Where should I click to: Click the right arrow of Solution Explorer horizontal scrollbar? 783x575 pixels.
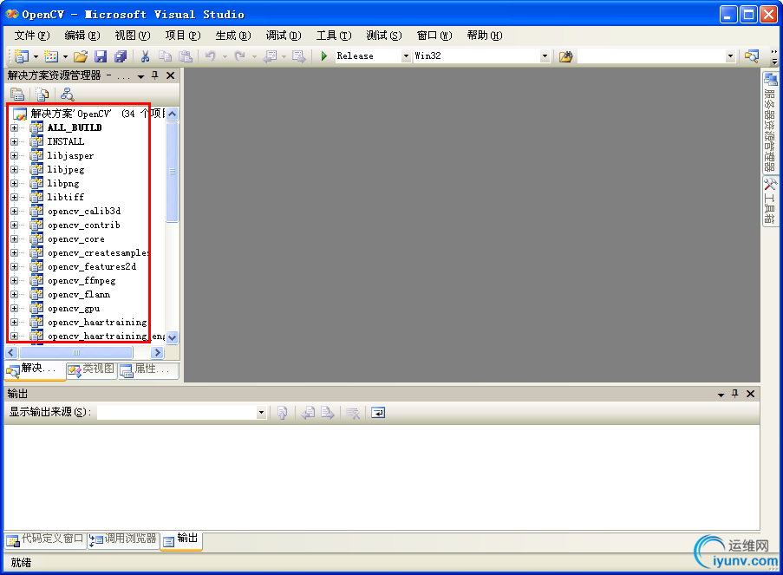[157, 353]
